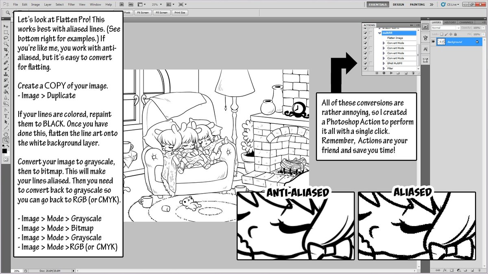Select the Rectangular Marquee tool
Screen dimensions: 488x274
(x=6, y=32)
